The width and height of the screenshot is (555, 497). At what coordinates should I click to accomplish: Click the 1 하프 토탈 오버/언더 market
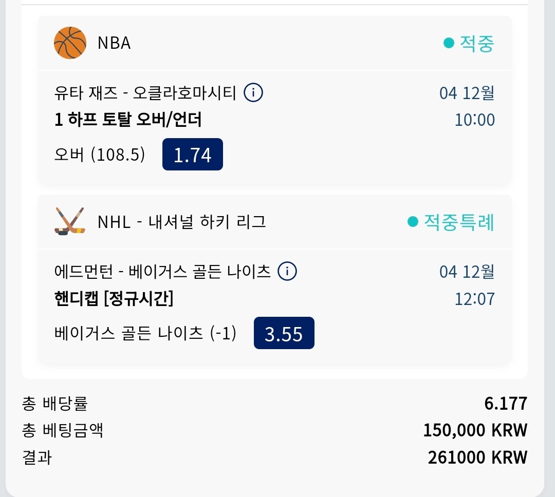(x=128, y=120)
